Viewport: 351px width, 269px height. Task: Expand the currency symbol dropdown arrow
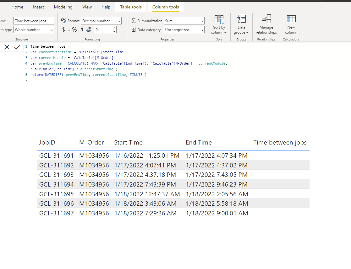(69, 30)
